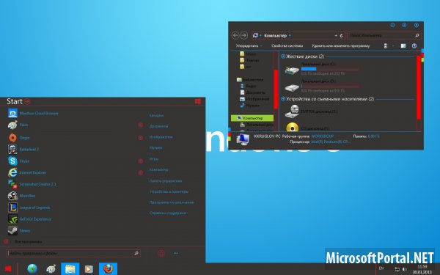Collapse Устройства со съемными носителями group
This screenshot has width=440, height=275.
[x=283, y=99]
